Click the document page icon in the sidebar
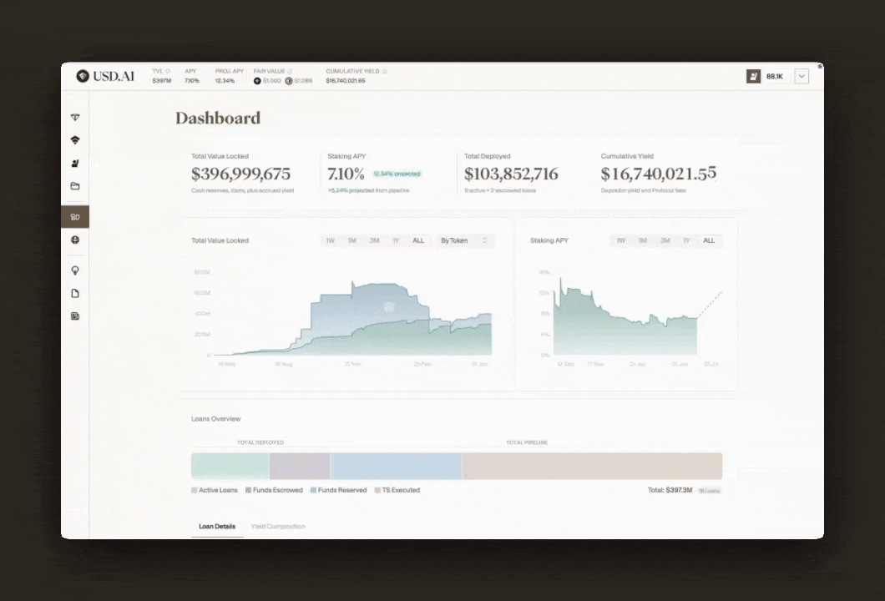Image resolution: width=885 pixels, height=601 pixels. pos(75,294)
